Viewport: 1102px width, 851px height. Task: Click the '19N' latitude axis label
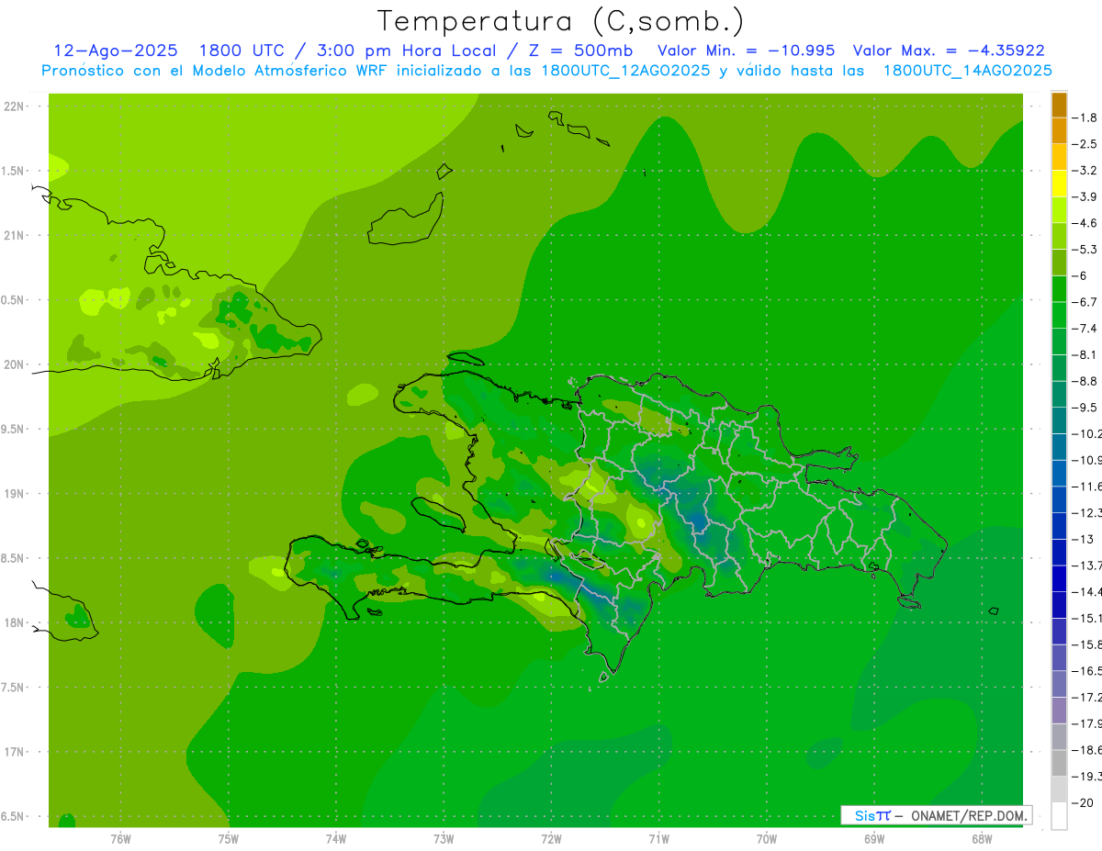14,494
